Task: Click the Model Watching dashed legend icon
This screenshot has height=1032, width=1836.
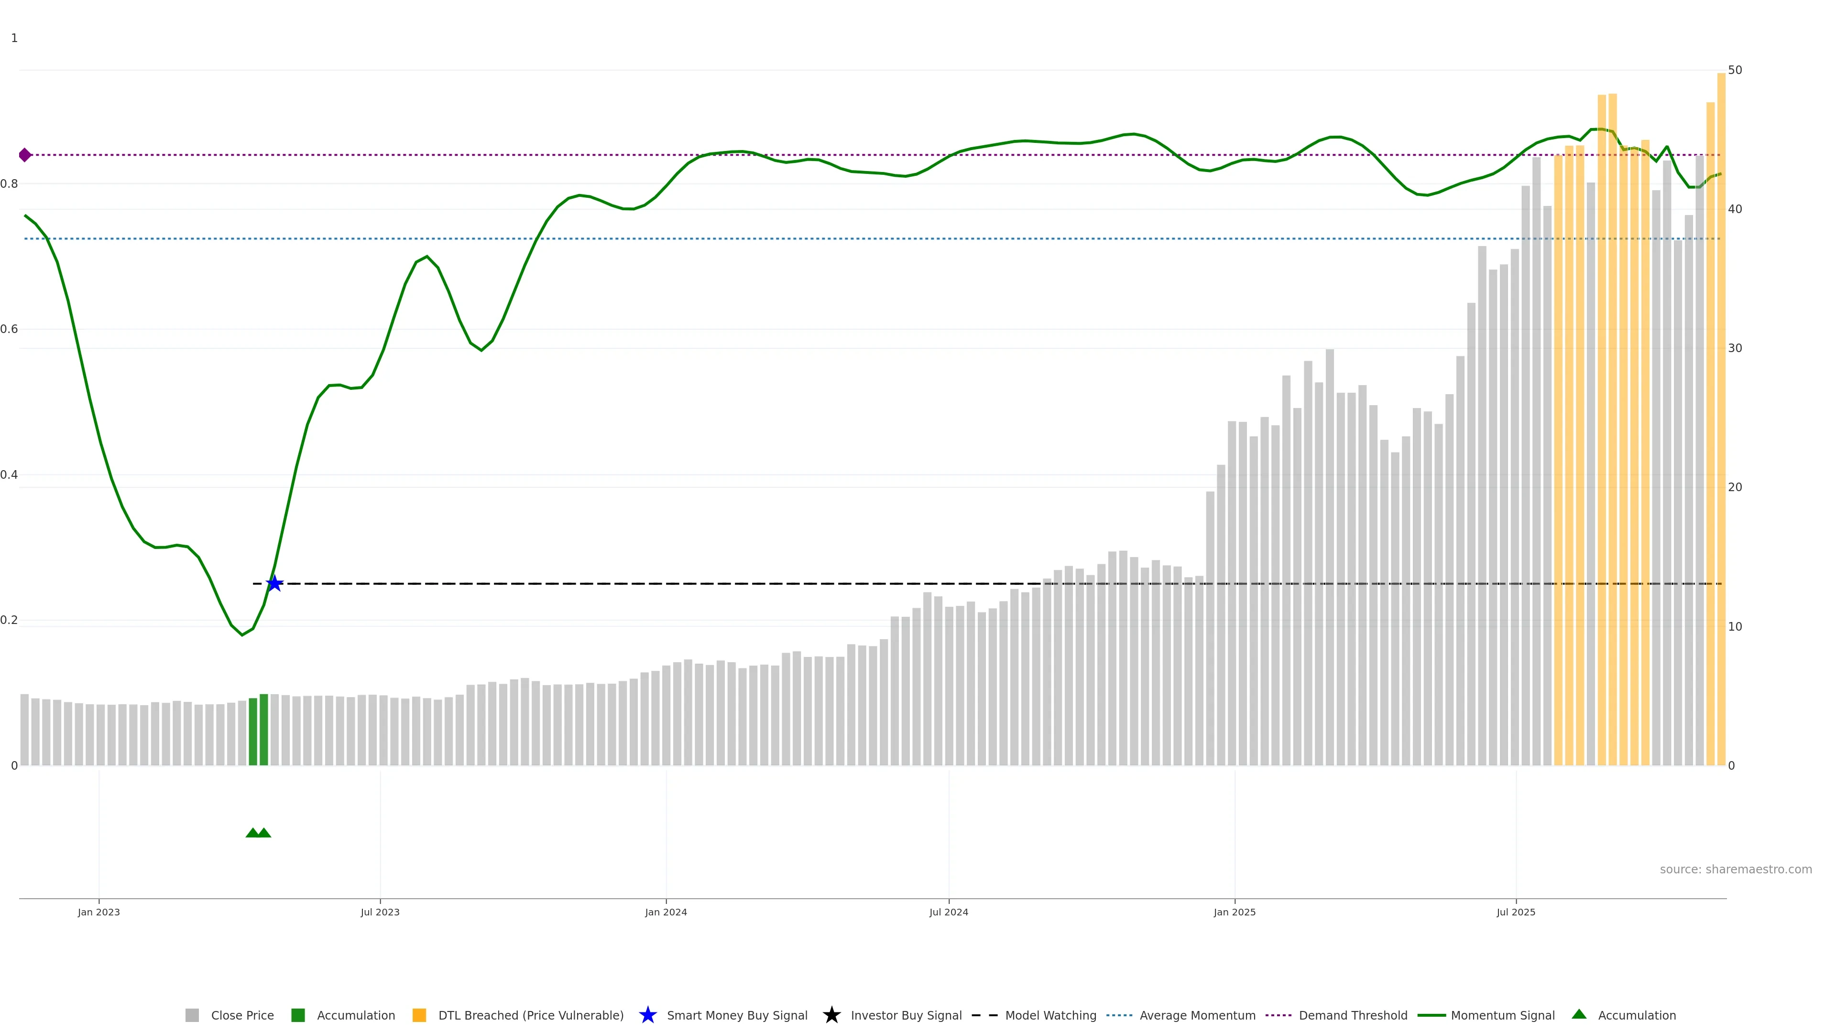Action: pyautogui.click(x=984, y=1015)
